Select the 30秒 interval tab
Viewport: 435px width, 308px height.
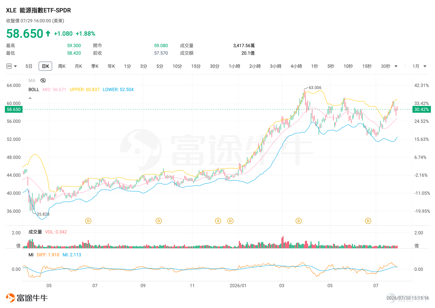click(x=386, y=66)
